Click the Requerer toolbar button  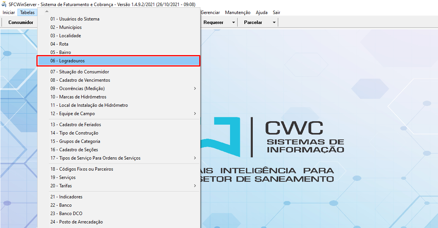213,22
